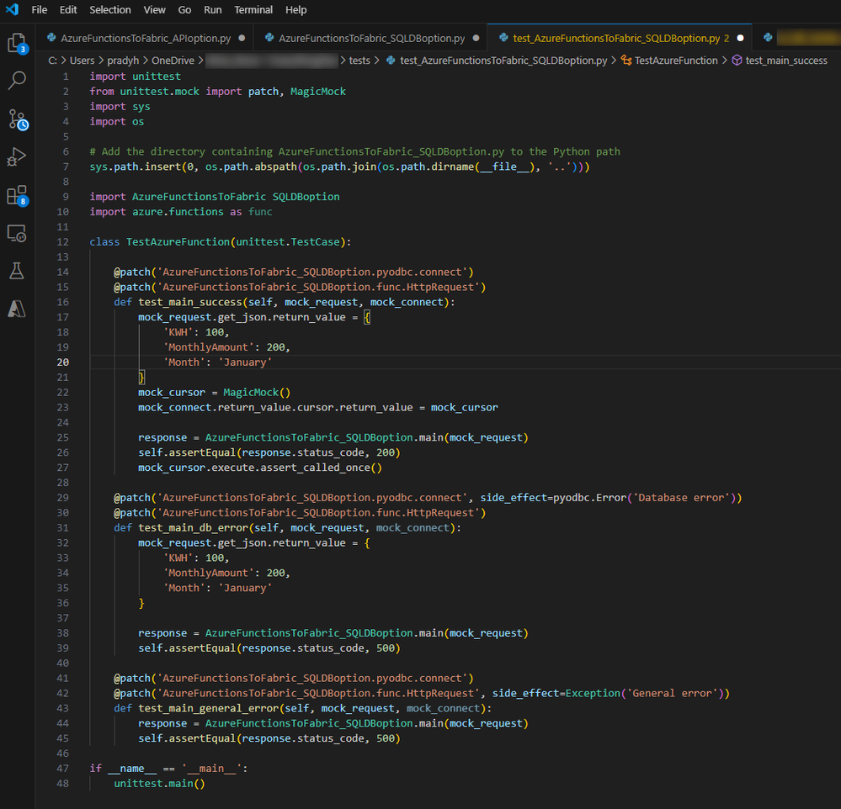Click unsaved dot on AzureFunctionsToFabric_SQLDBoption.py tab

tap(476, 38)
